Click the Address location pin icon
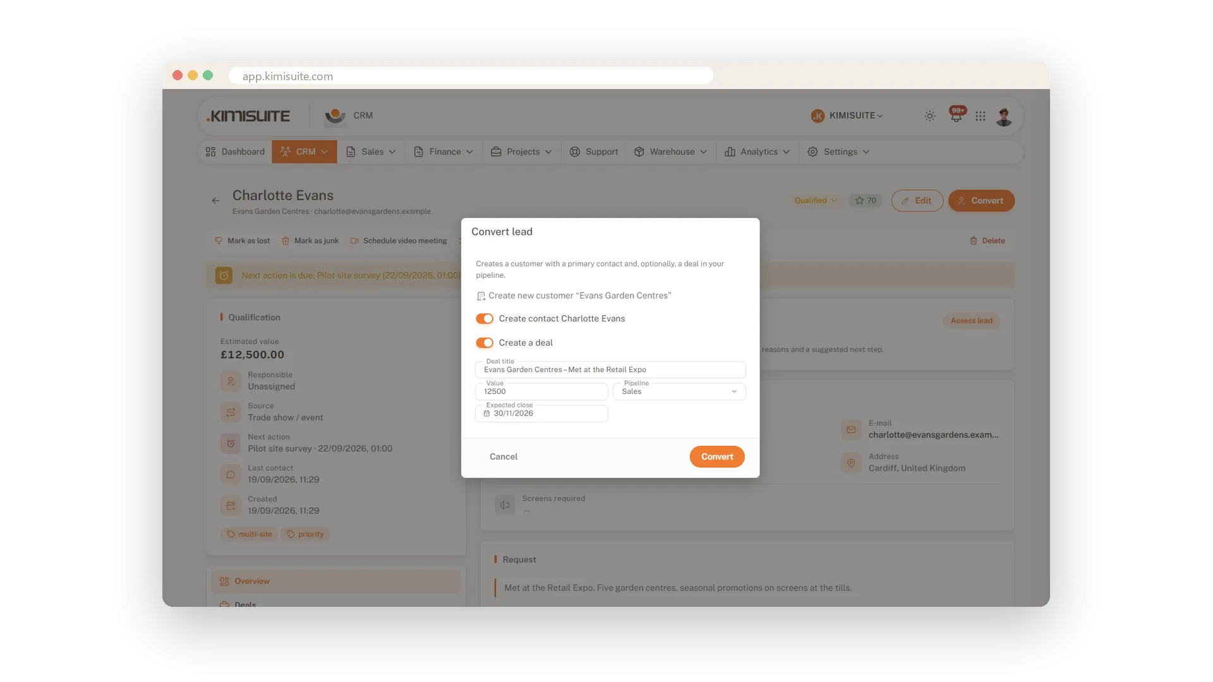 pos(851,463)
